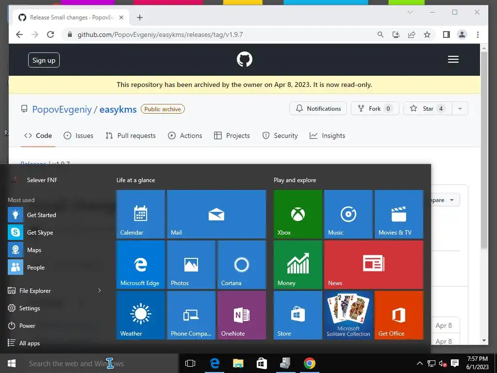Open the Movies & TV tile
Image resolution: width=497 pixels, height=373 pixels.
click(x=399, y=214)
